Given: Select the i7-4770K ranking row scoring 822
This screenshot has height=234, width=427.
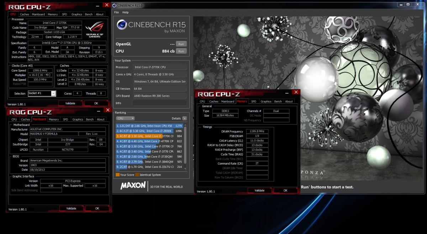Looking at the screenshot, I should [149, 141].
